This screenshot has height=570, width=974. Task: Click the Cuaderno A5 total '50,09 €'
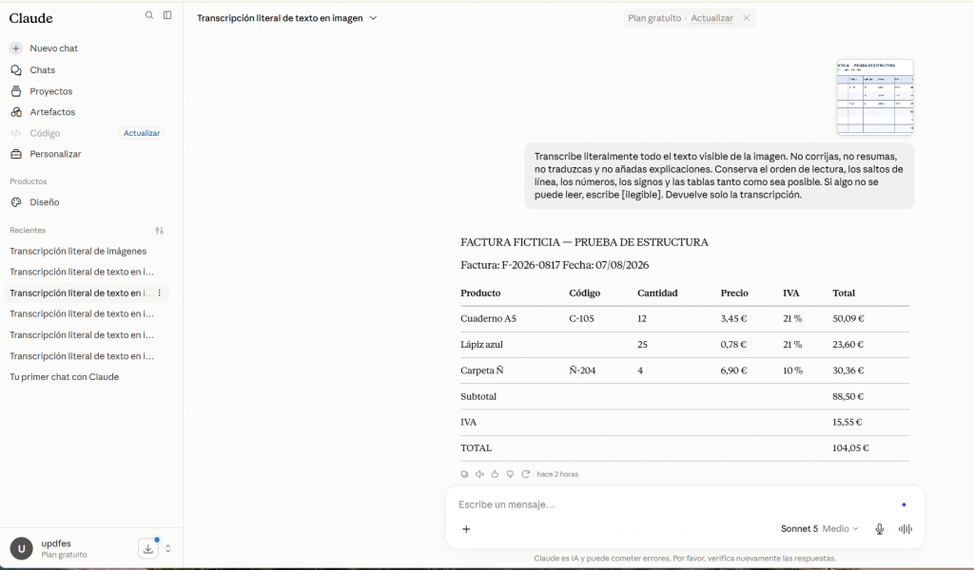click(848, 319)
